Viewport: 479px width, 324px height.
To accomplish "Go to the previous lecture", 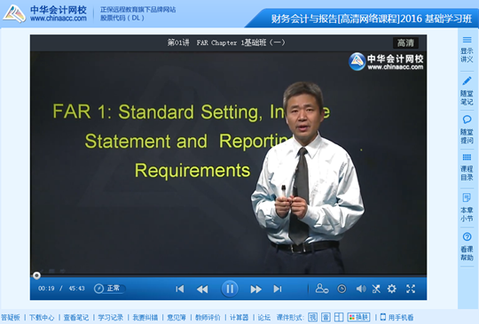I will click(180, 289).
